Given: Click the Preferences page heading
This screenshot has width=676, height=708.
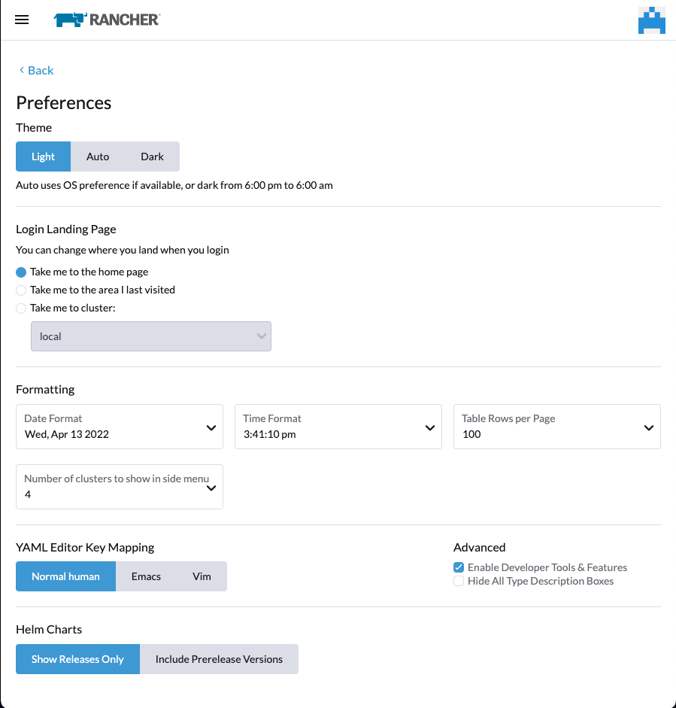Looking at the screenshot, I should coord(64,103).
